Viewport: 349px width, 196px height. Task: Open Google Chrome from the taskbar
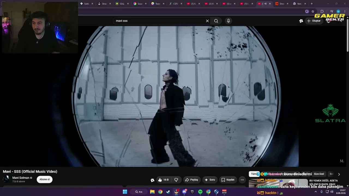(x=160, y=192)
